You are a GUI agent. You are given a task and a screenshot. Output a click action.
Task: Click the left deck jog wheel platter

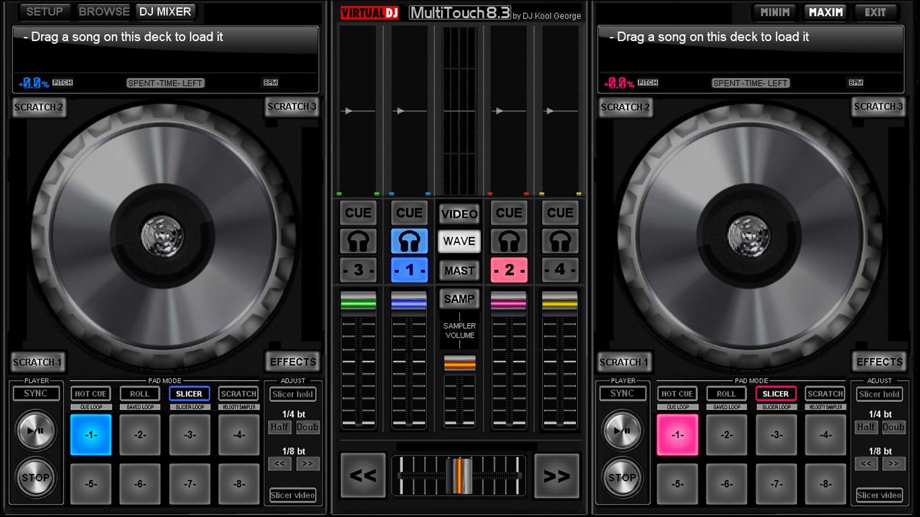(164, 236)
